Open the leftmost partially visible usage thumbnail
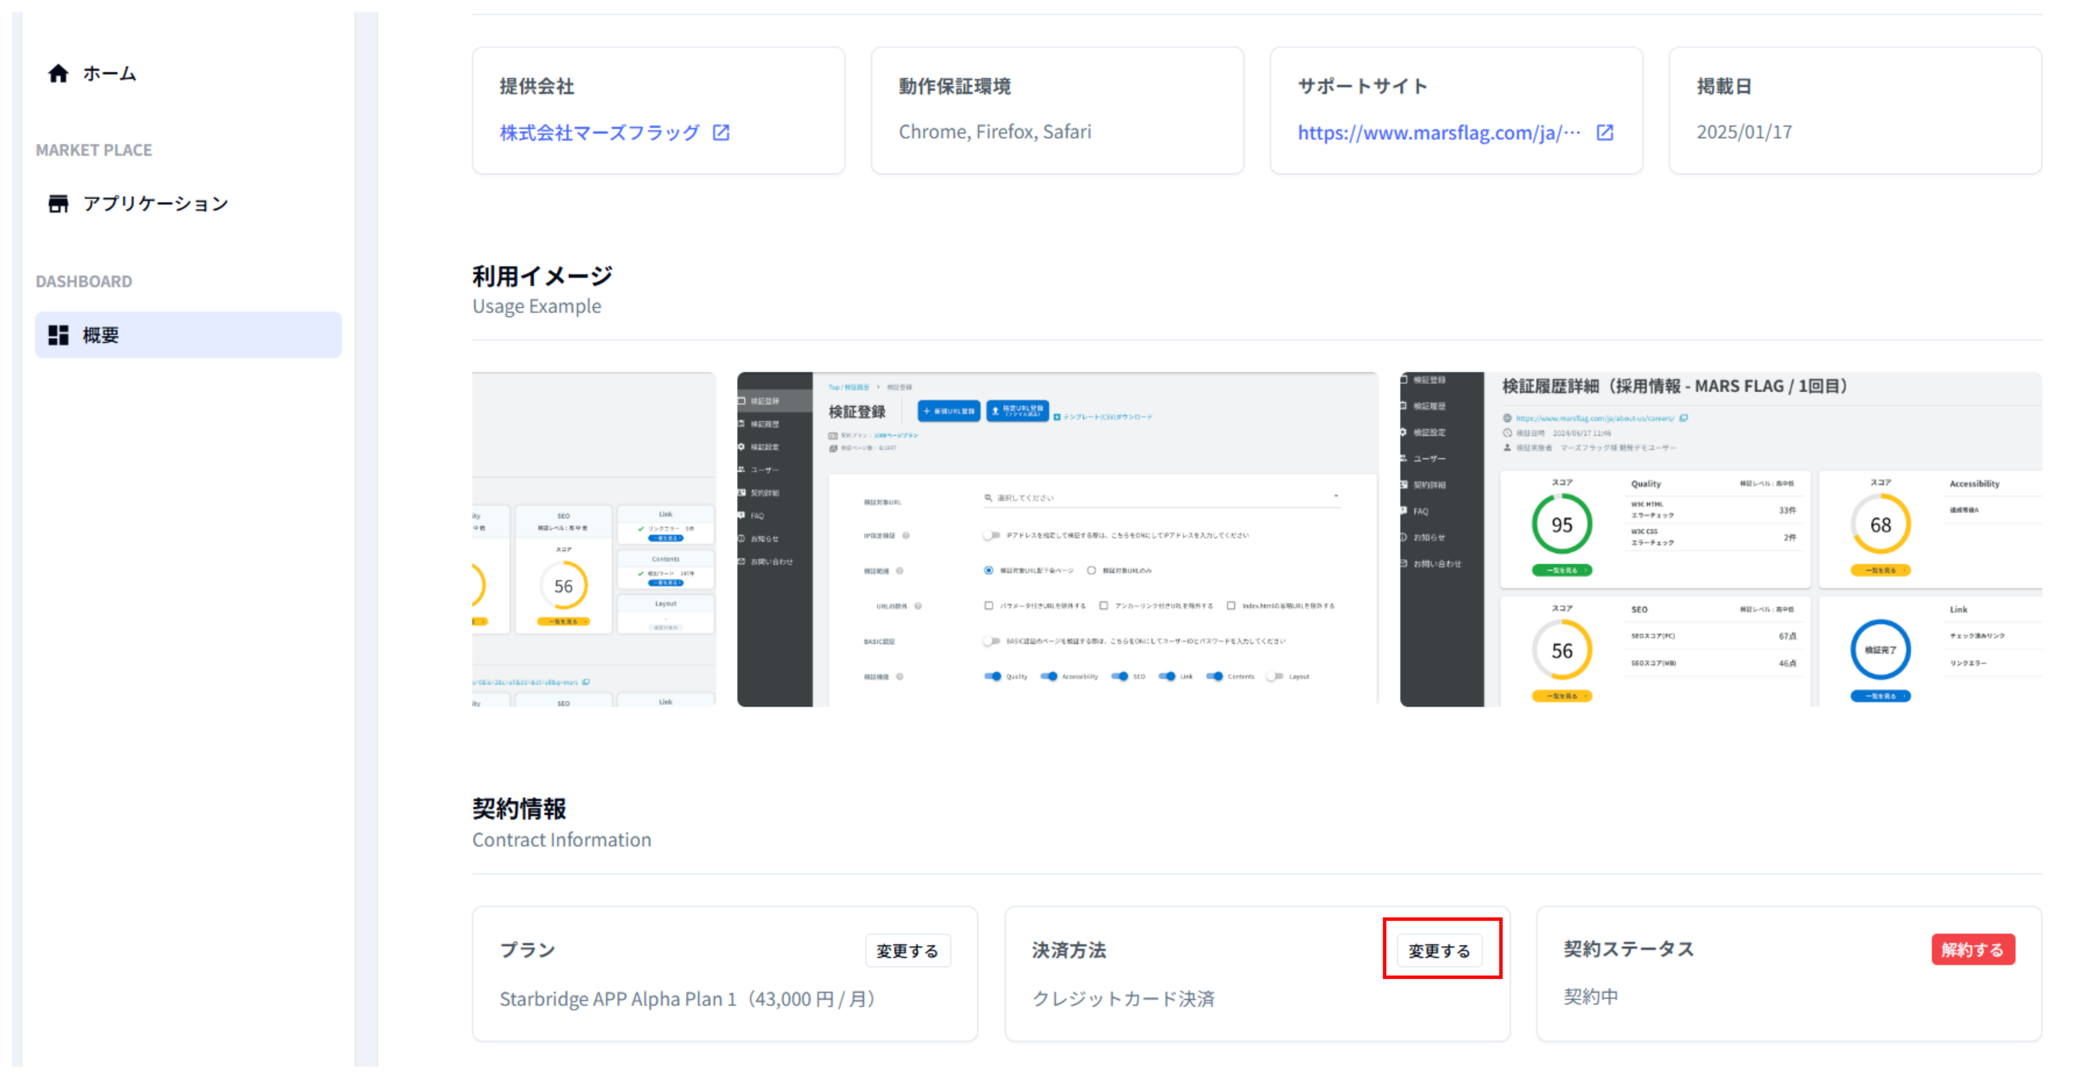 coord(594,539)
